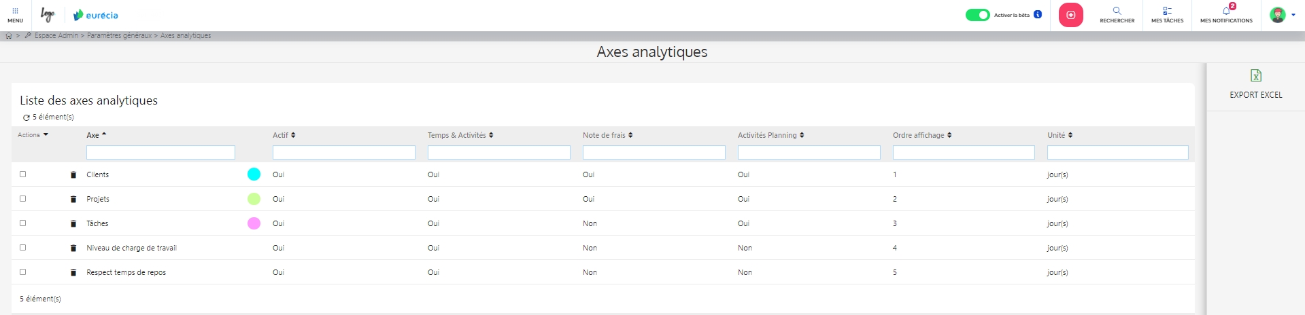
Task: Go to Espace Admin breadcrumb
Action: pos(56,36)
